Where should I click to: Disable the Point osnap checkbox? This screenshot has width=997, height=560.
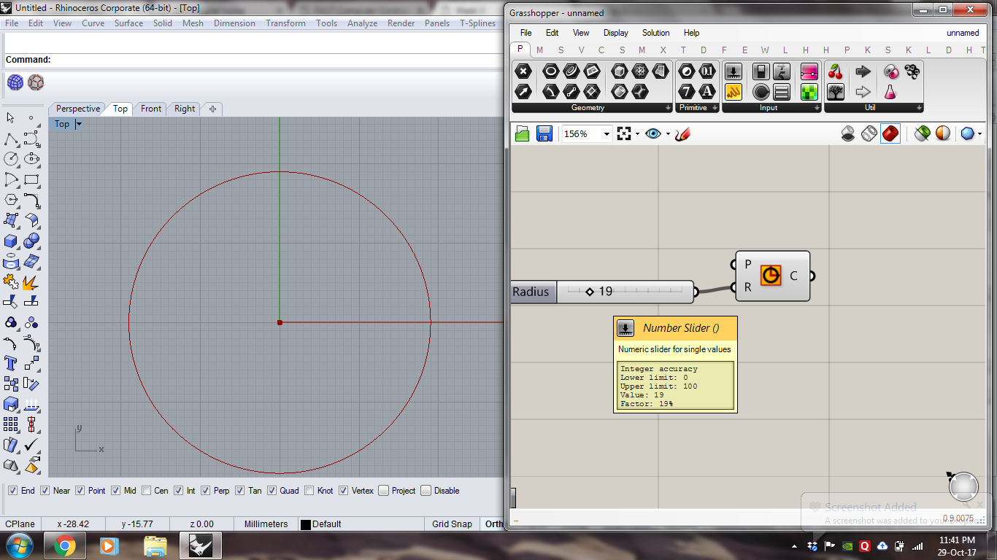tap(80, 491)
